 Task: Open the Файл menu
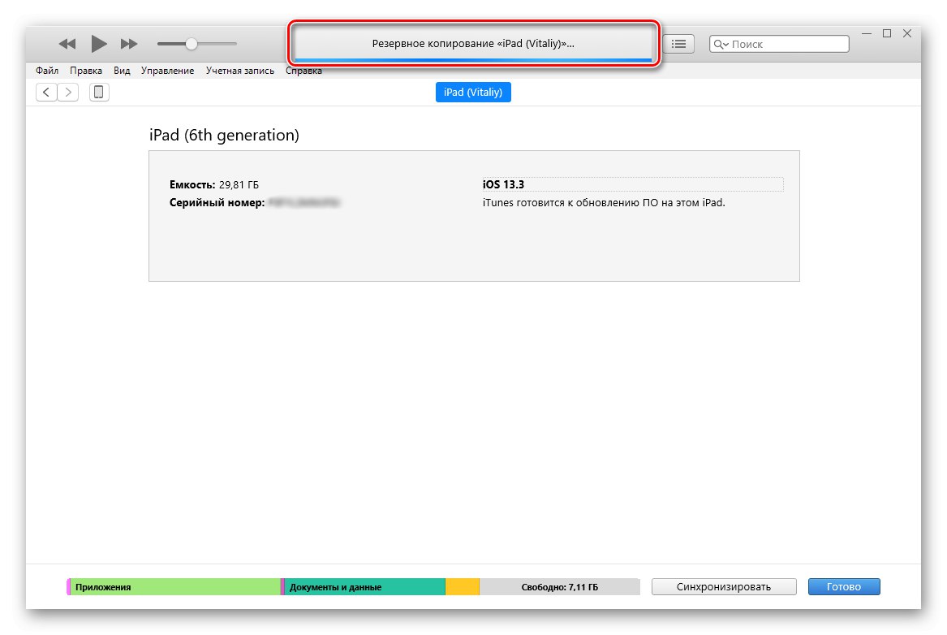[47, 71]
